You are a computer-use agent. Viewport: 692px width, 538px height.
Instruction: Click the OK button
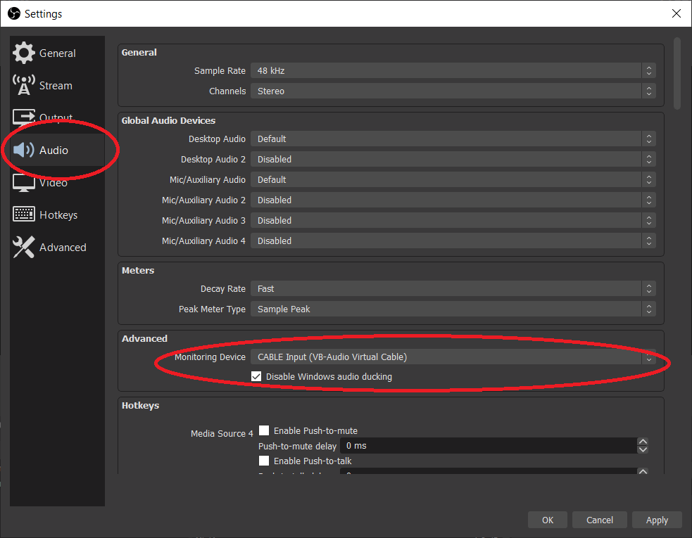(547, 520)
